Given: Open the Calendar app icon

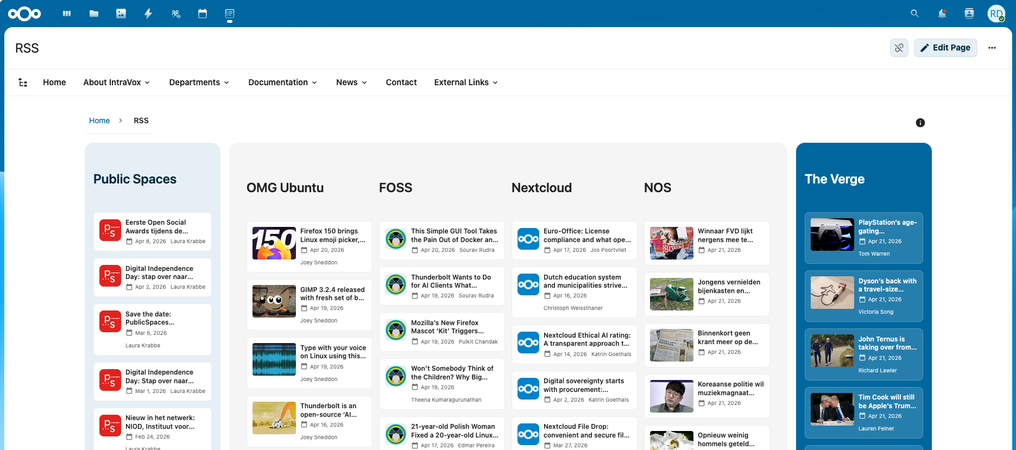Looking at the screenshot, I should [x=203, y=14].
